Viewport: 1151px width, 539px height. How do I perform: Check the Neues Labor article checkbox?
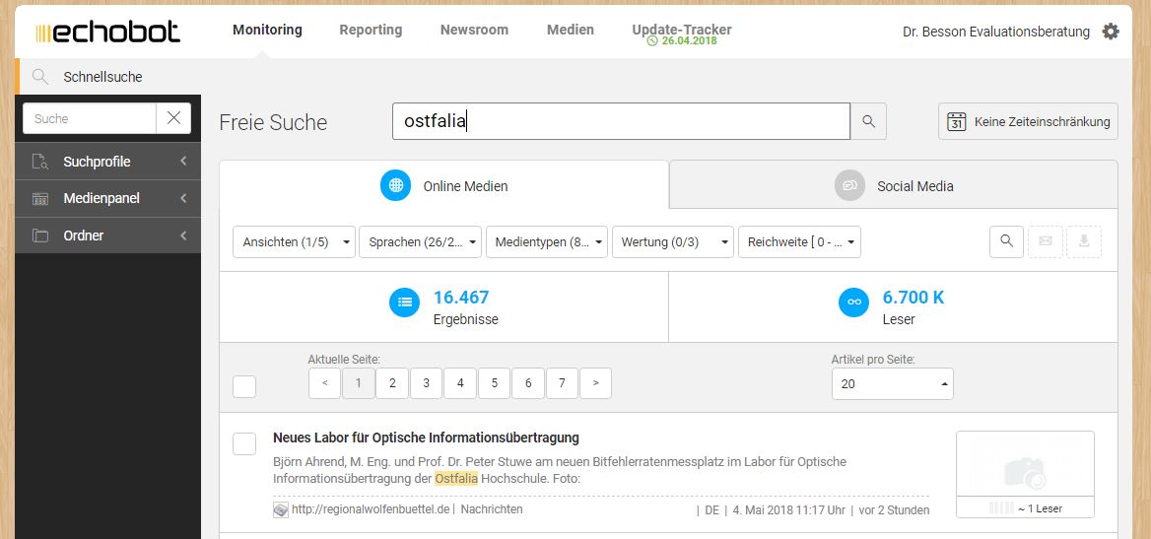244,444
